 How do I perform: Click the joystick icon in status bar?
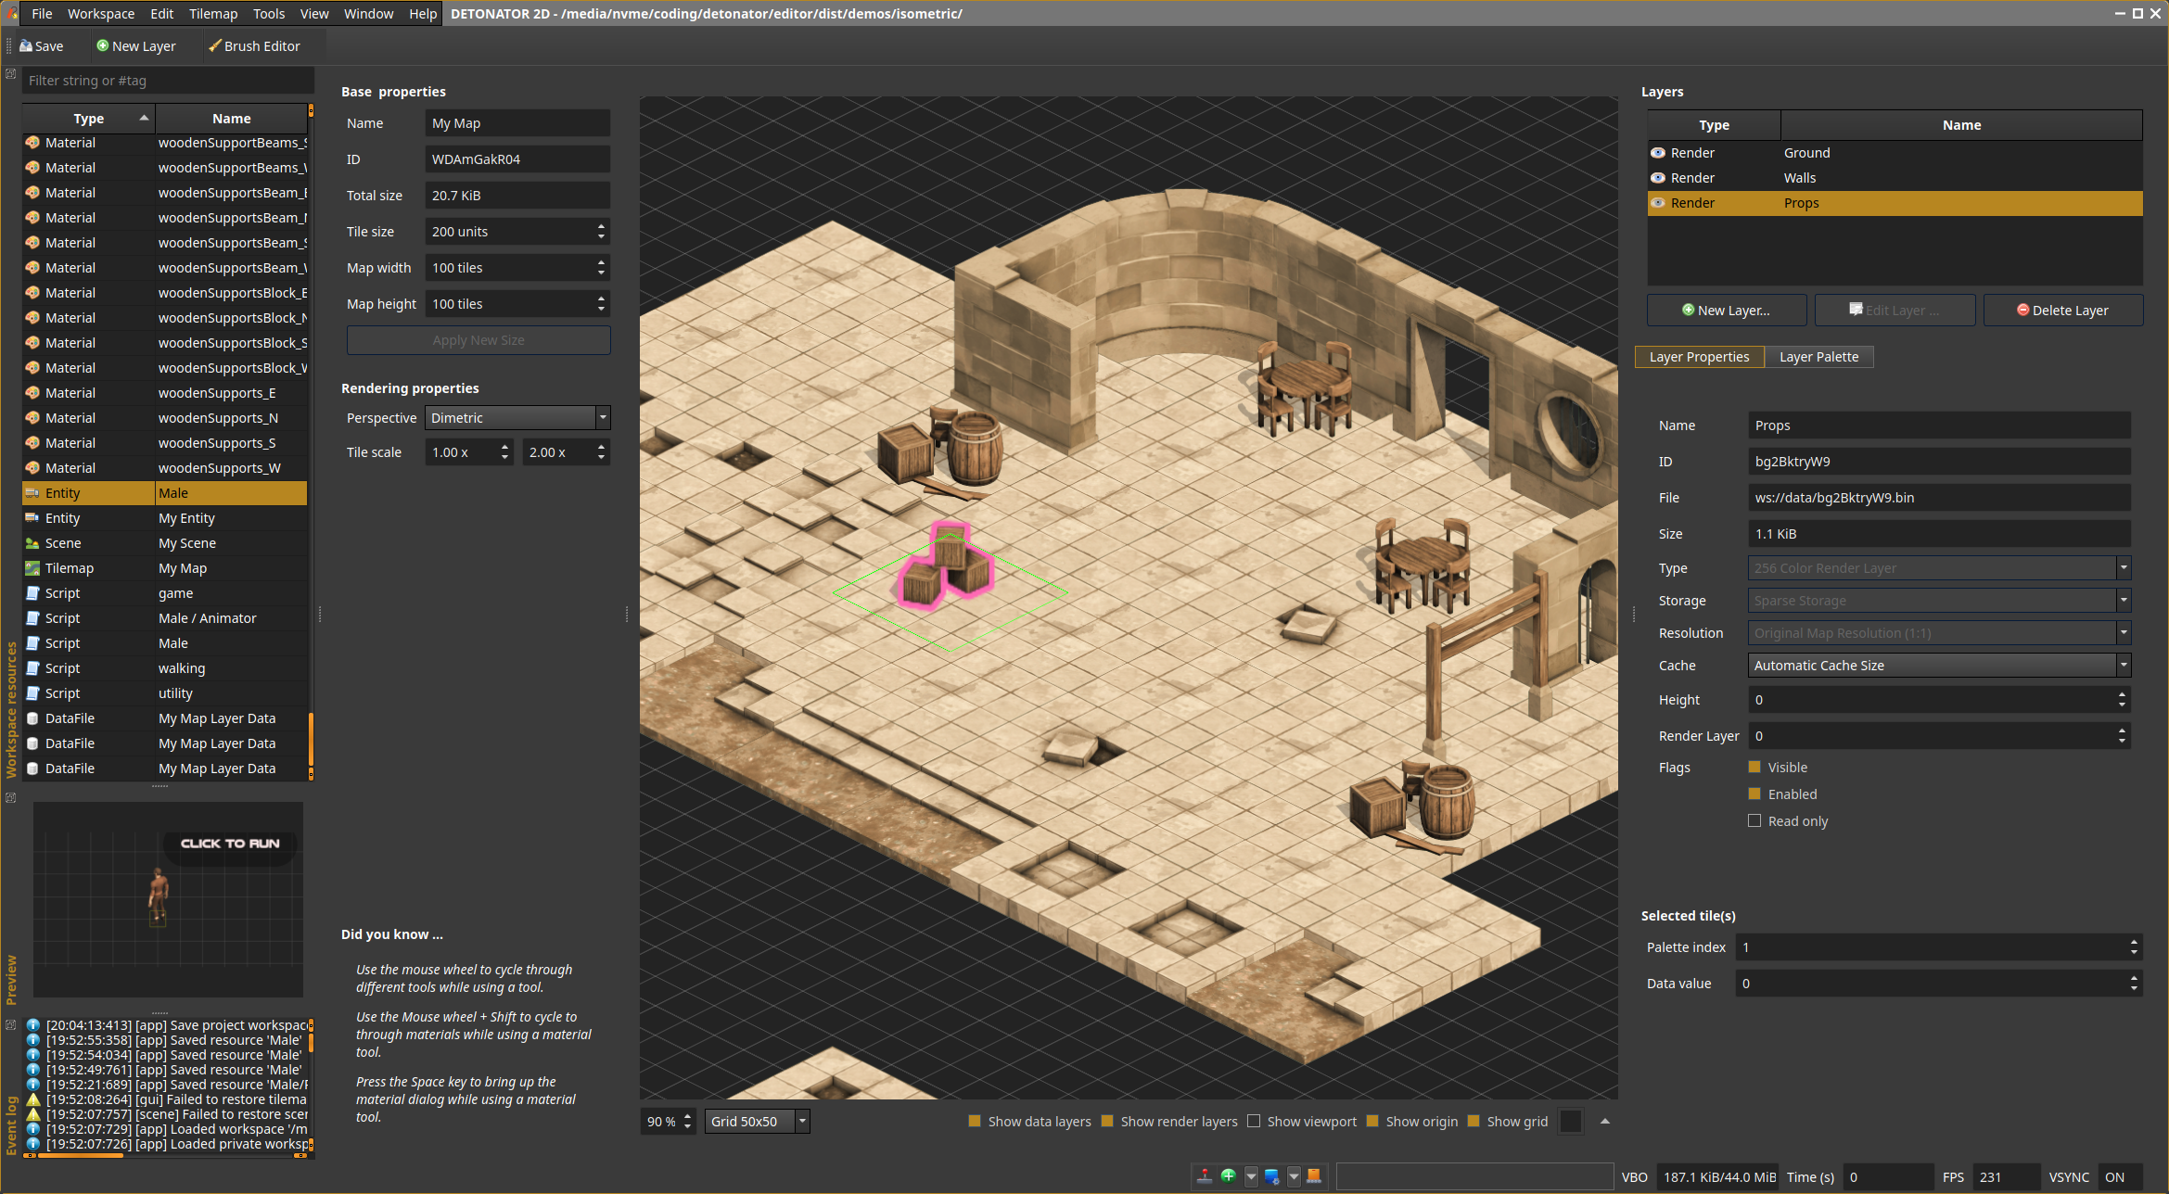coord(1204,1176)
